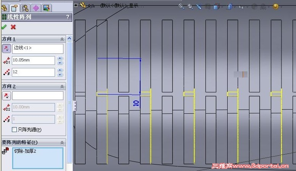
Task: Open the ConfigurationManager tab
Action: click(x=25, y=8)
